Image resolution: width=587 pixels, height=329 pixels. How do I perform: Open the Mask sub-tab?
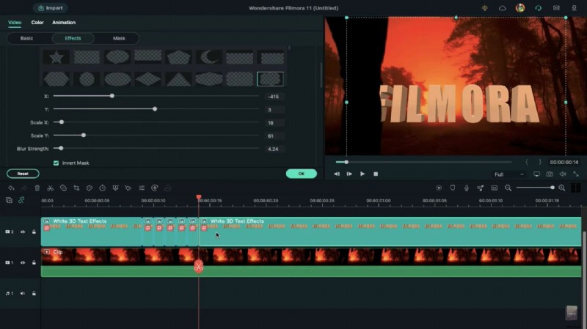pos(119,38)
